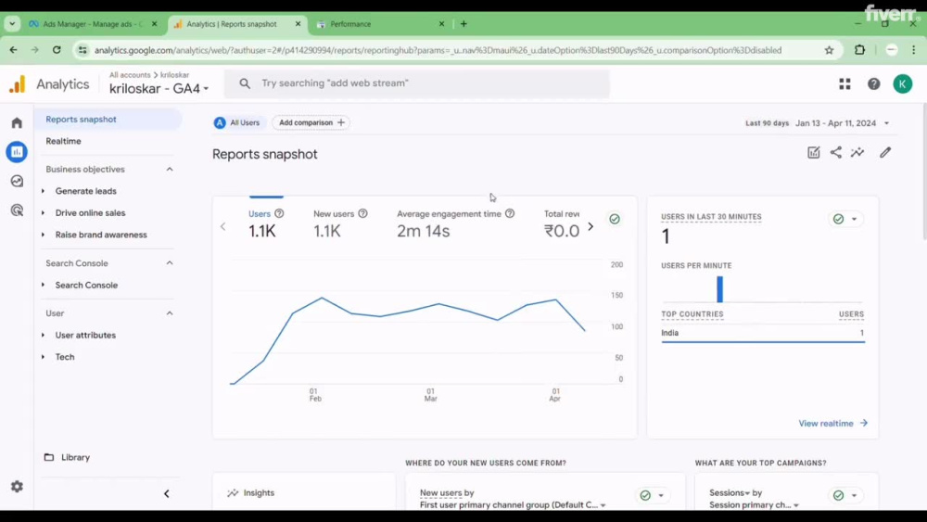Click the New users help icon
The width and height of the screenshot is (927, 522).
(x=363, y=213)
